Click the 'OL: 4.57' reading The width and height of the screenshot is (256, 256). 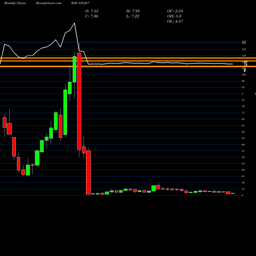(x=175, y=22)
